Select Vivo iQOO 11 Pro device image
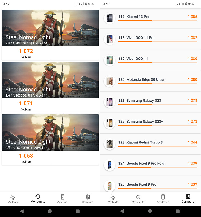The height and width of the screenshot is (217, 201). 110,39
